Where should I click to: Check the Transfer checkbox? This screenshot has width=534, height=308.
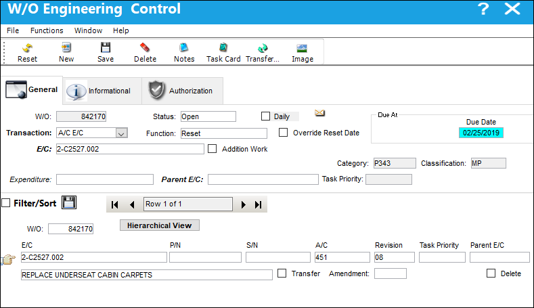(282, 273)
